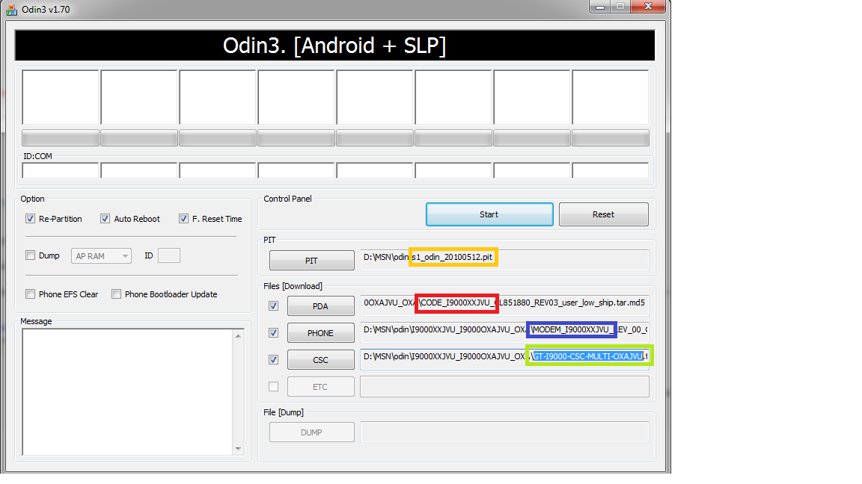This screenshot has height=484, width=862.
Task: Minimize the Odin3 window
Action: point(600,7)
